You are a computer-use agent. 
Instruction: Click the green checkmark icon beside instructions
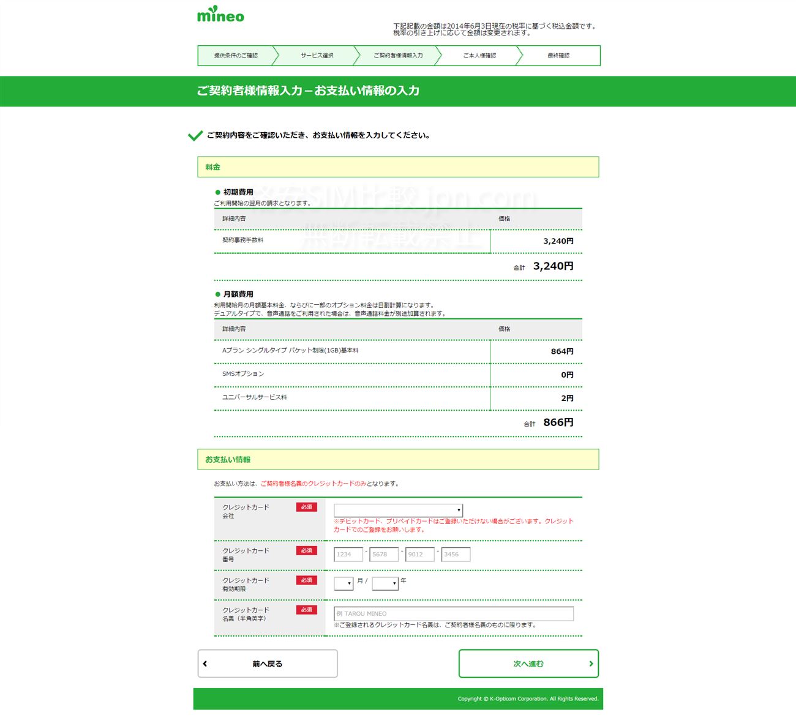(x=195, y=135)
